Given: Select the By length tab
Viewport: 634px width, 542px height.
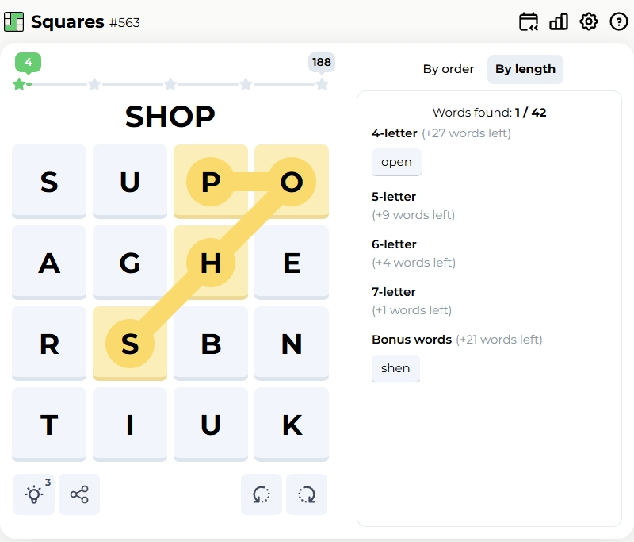Looking at the screenshot, I should [x=525, y=69].
